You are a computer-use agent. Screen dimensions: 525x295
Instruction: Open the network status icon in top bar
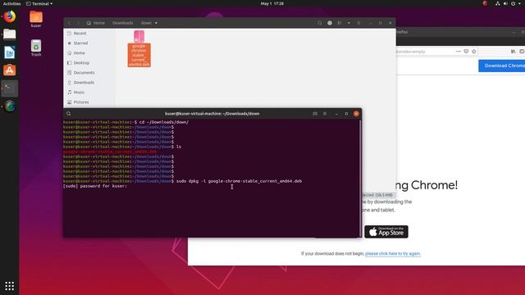[x=498, y=3]
